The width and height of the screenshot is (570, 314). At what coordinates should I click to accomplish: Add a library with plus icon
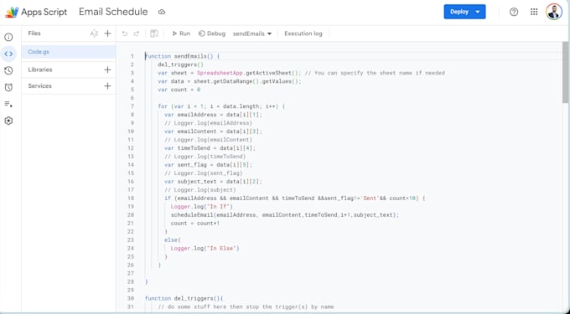107,69
